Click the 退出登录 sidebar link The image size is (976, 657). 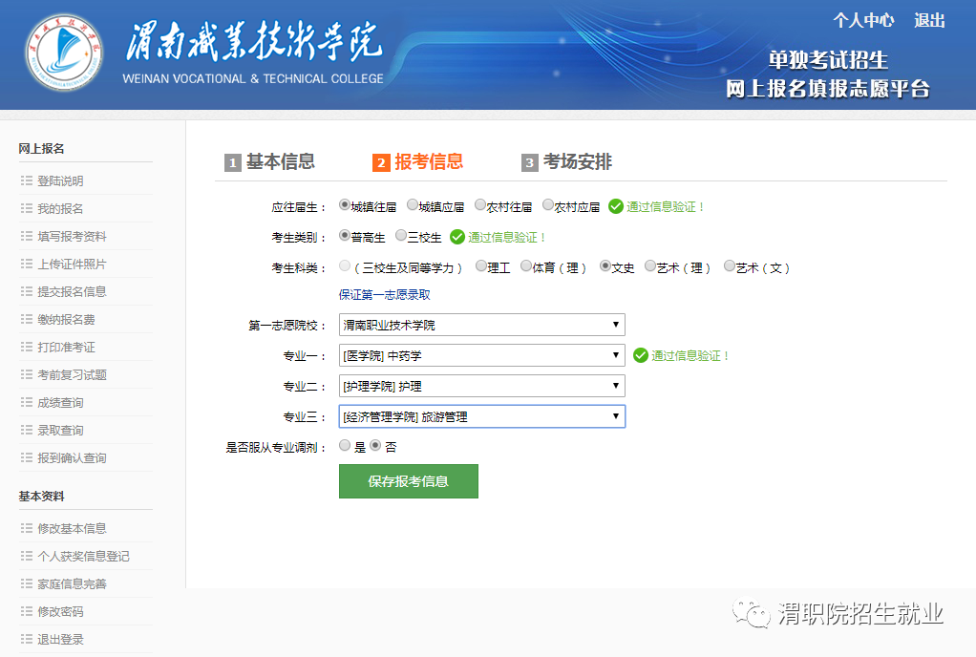coord(60,639)
